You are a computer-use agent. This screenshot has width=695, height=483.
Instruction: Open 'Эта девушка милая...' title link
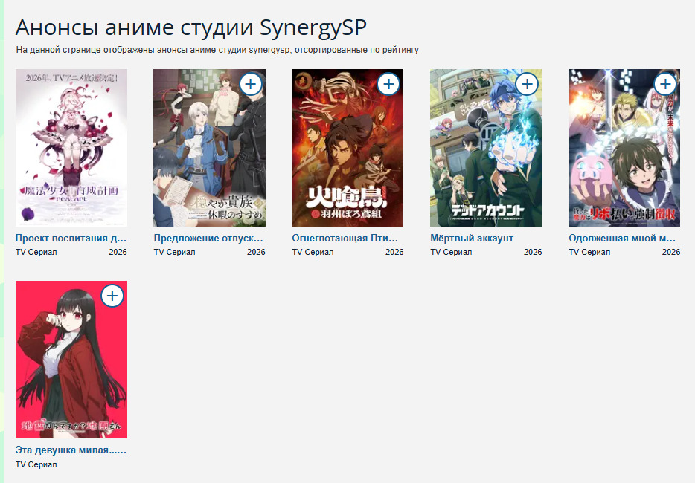pos(71,450)
